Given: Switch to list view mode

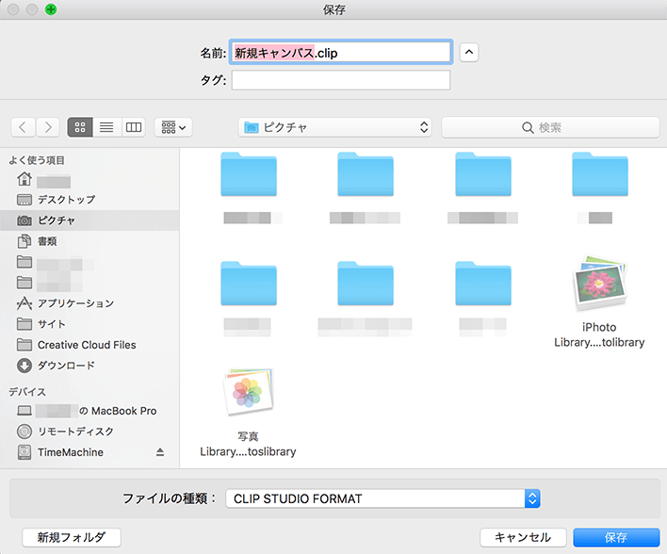Looking at the screenshot, I should coord(106,127).
